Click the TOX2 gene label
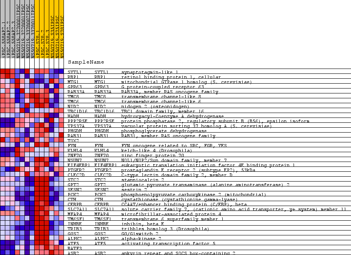This screenshot has height=255, width=351. point(73,141)
